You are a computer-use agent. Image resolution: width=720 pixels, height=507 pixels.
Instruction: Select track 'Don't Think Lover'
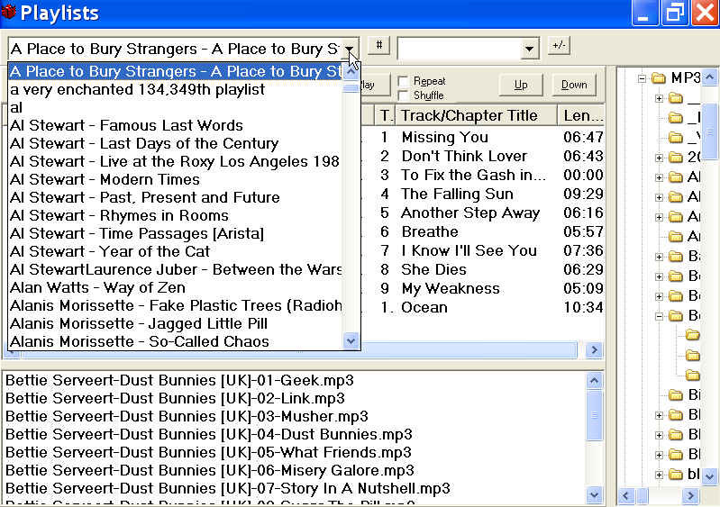click(x=464, y=156)
